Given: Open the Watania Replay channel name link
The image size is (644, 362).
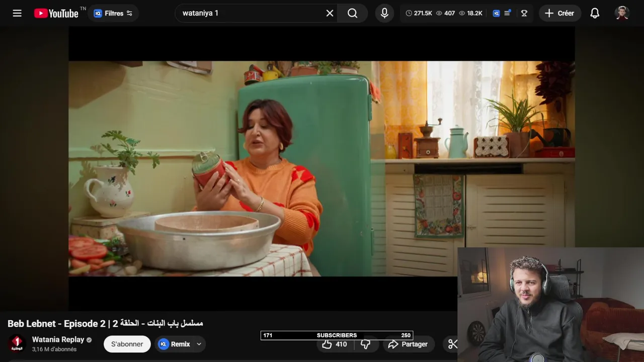Looking at the screenshot, I should point(58,339).
